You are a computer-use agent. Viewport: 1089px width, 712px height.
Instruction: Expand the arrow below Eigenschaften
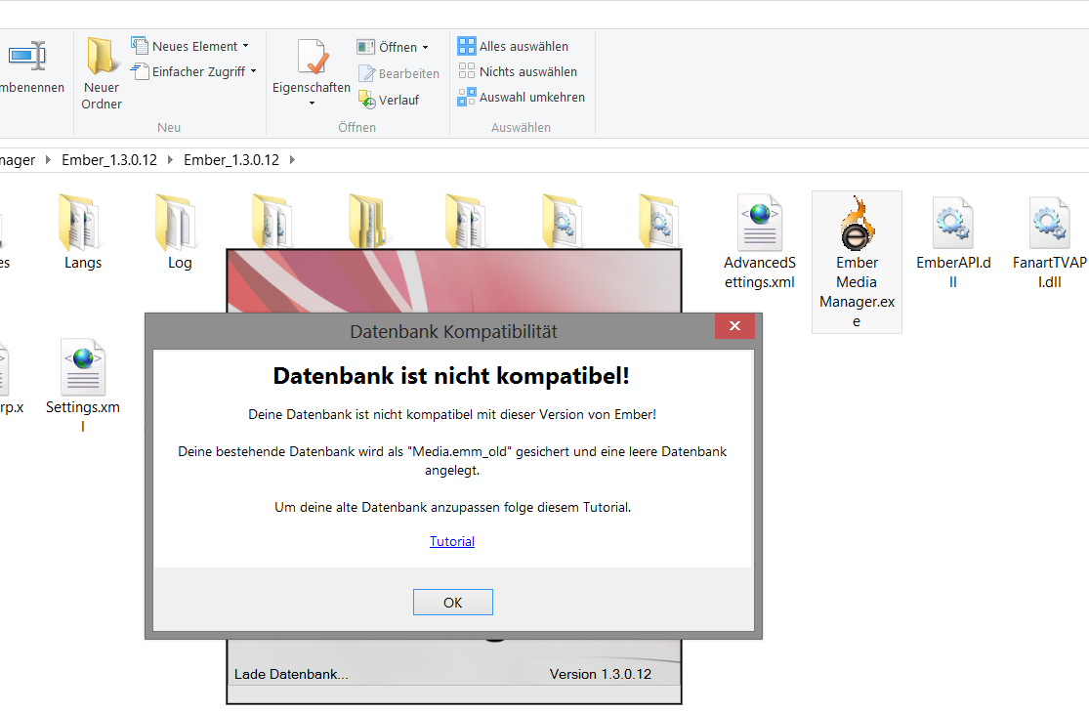(x=312, y=104)
